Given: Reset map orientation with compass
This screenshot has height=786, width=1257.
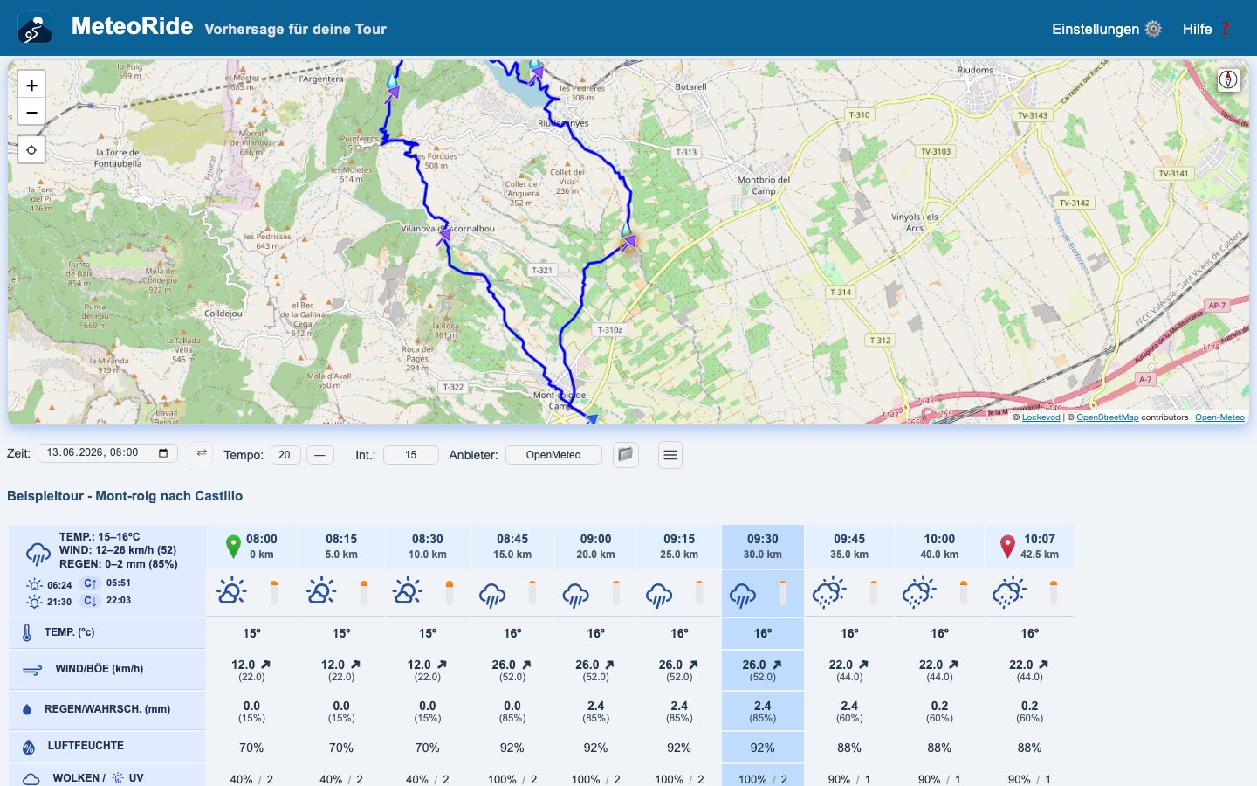Looking at the screenshot, I should pyautogui.click(x=1228, y=79).
